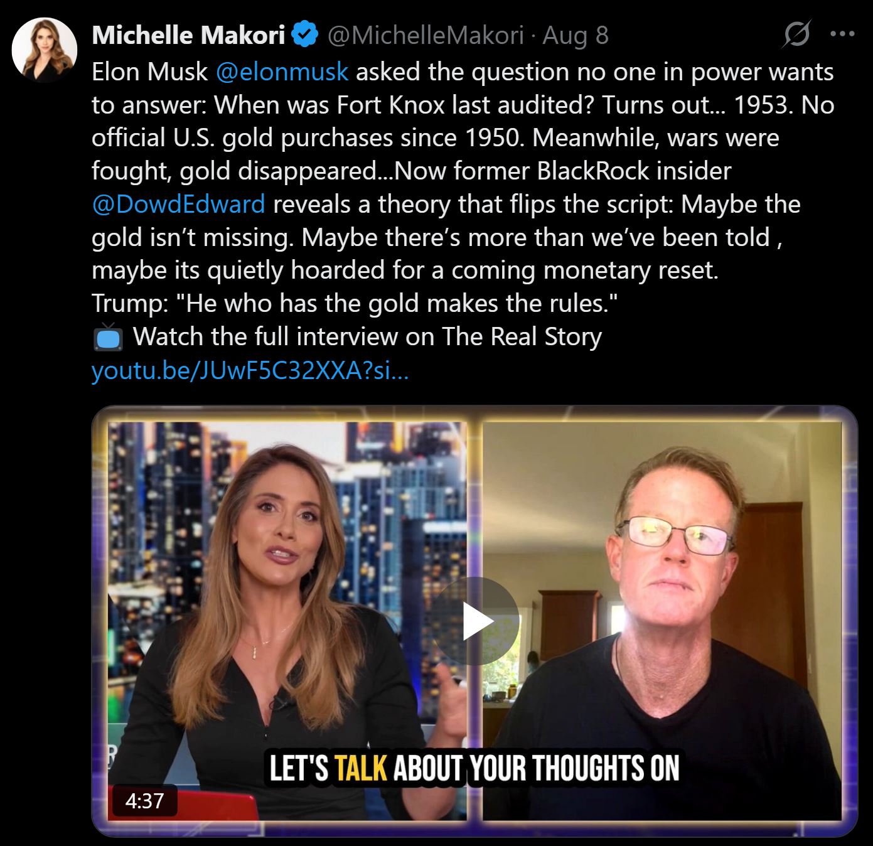Click the tweet's first line about Fort Knox
The height and width of the screenshot is (846, 873).
463,72
